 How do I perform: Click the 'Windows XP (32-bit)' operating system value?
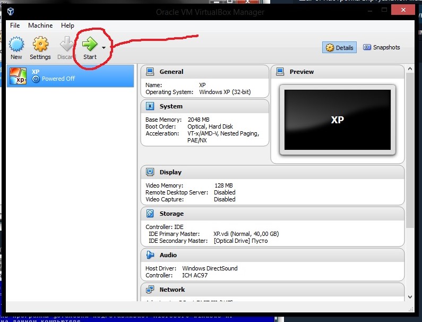[225, 92]
